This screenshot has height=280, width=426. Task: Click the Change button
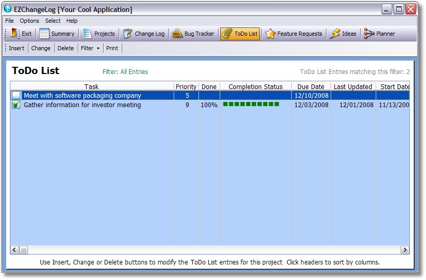tap(41, 48)
